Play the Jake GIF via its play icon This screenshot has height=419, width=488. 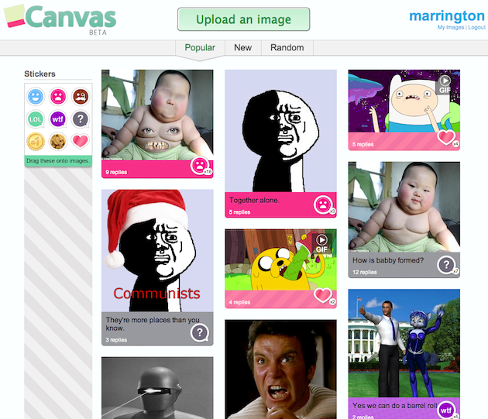[x=321, y=240]
